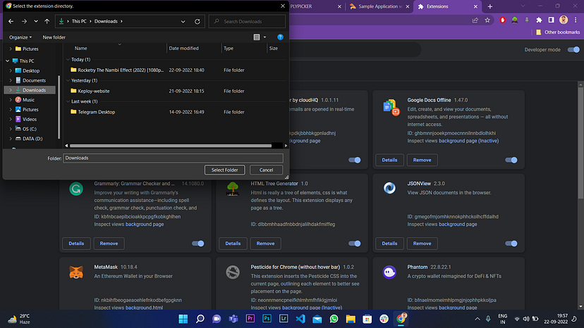This screenshot has height=328, width=584.
Task: Cancel the folder selection dialog
Action: coord(267,170)
